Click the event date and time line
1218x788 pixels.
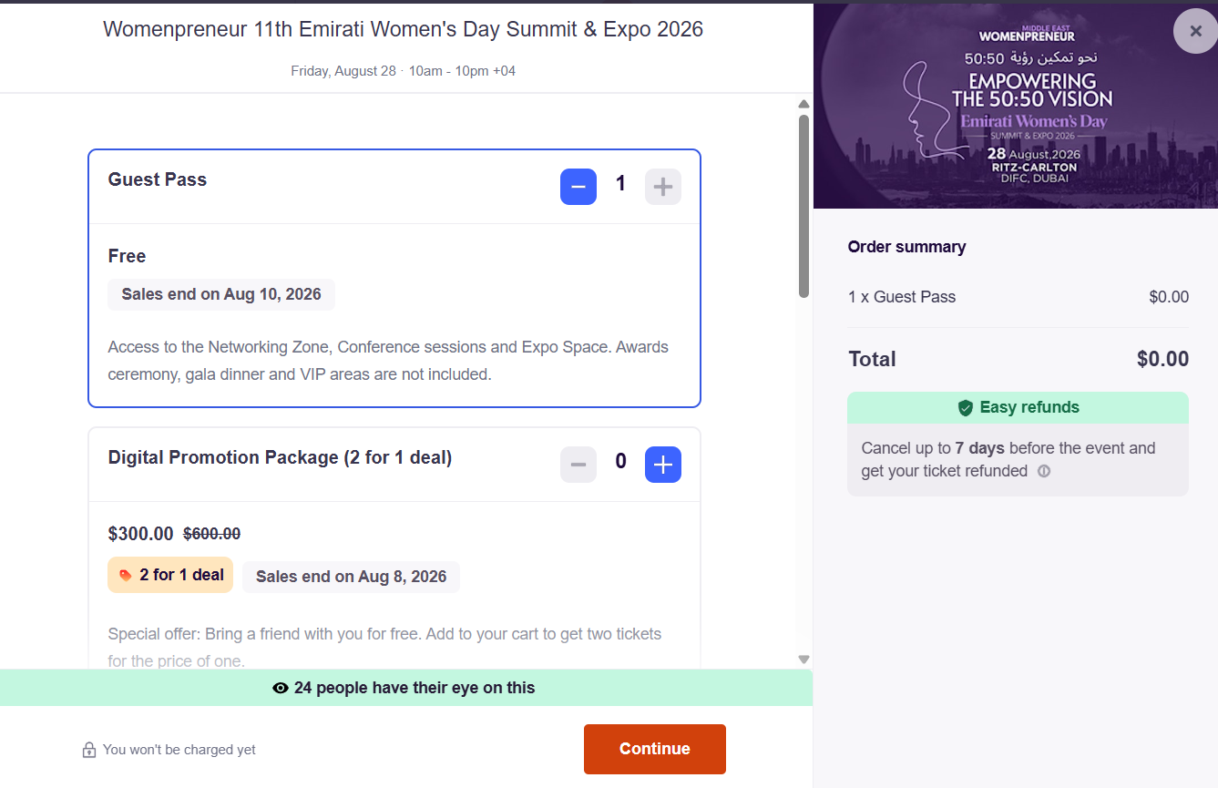tap(404, 71)
